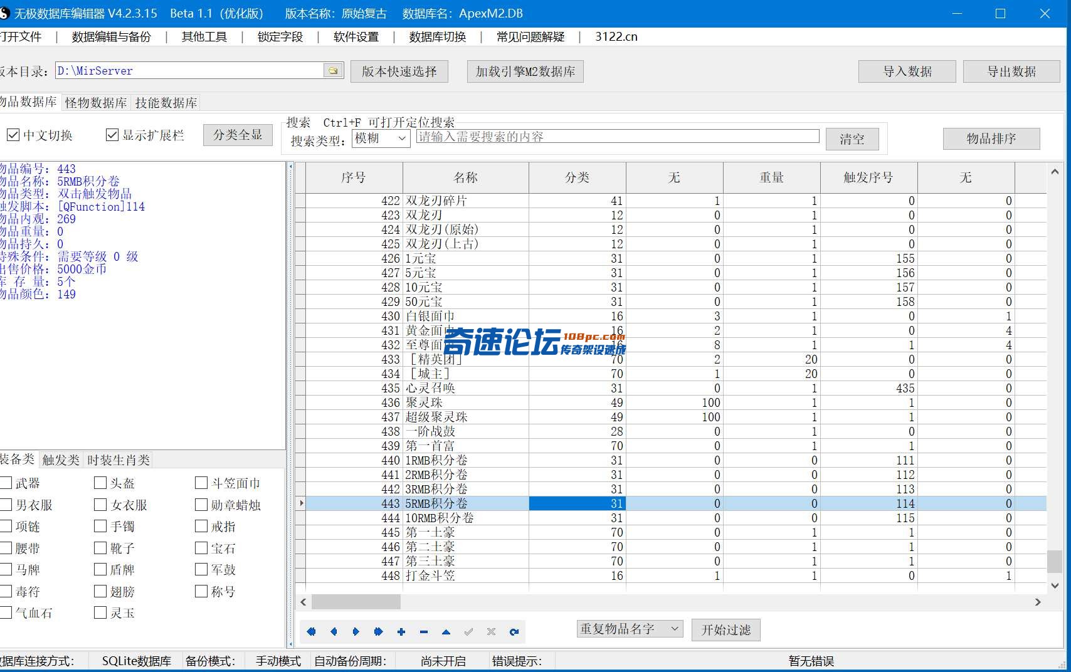
Task: Open the 常见问题解疑 menu
Action: tap(530, 37)
